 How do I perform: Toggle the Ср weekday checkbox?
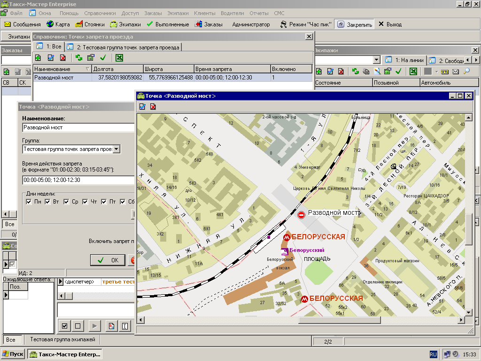(x=67, y=202)
